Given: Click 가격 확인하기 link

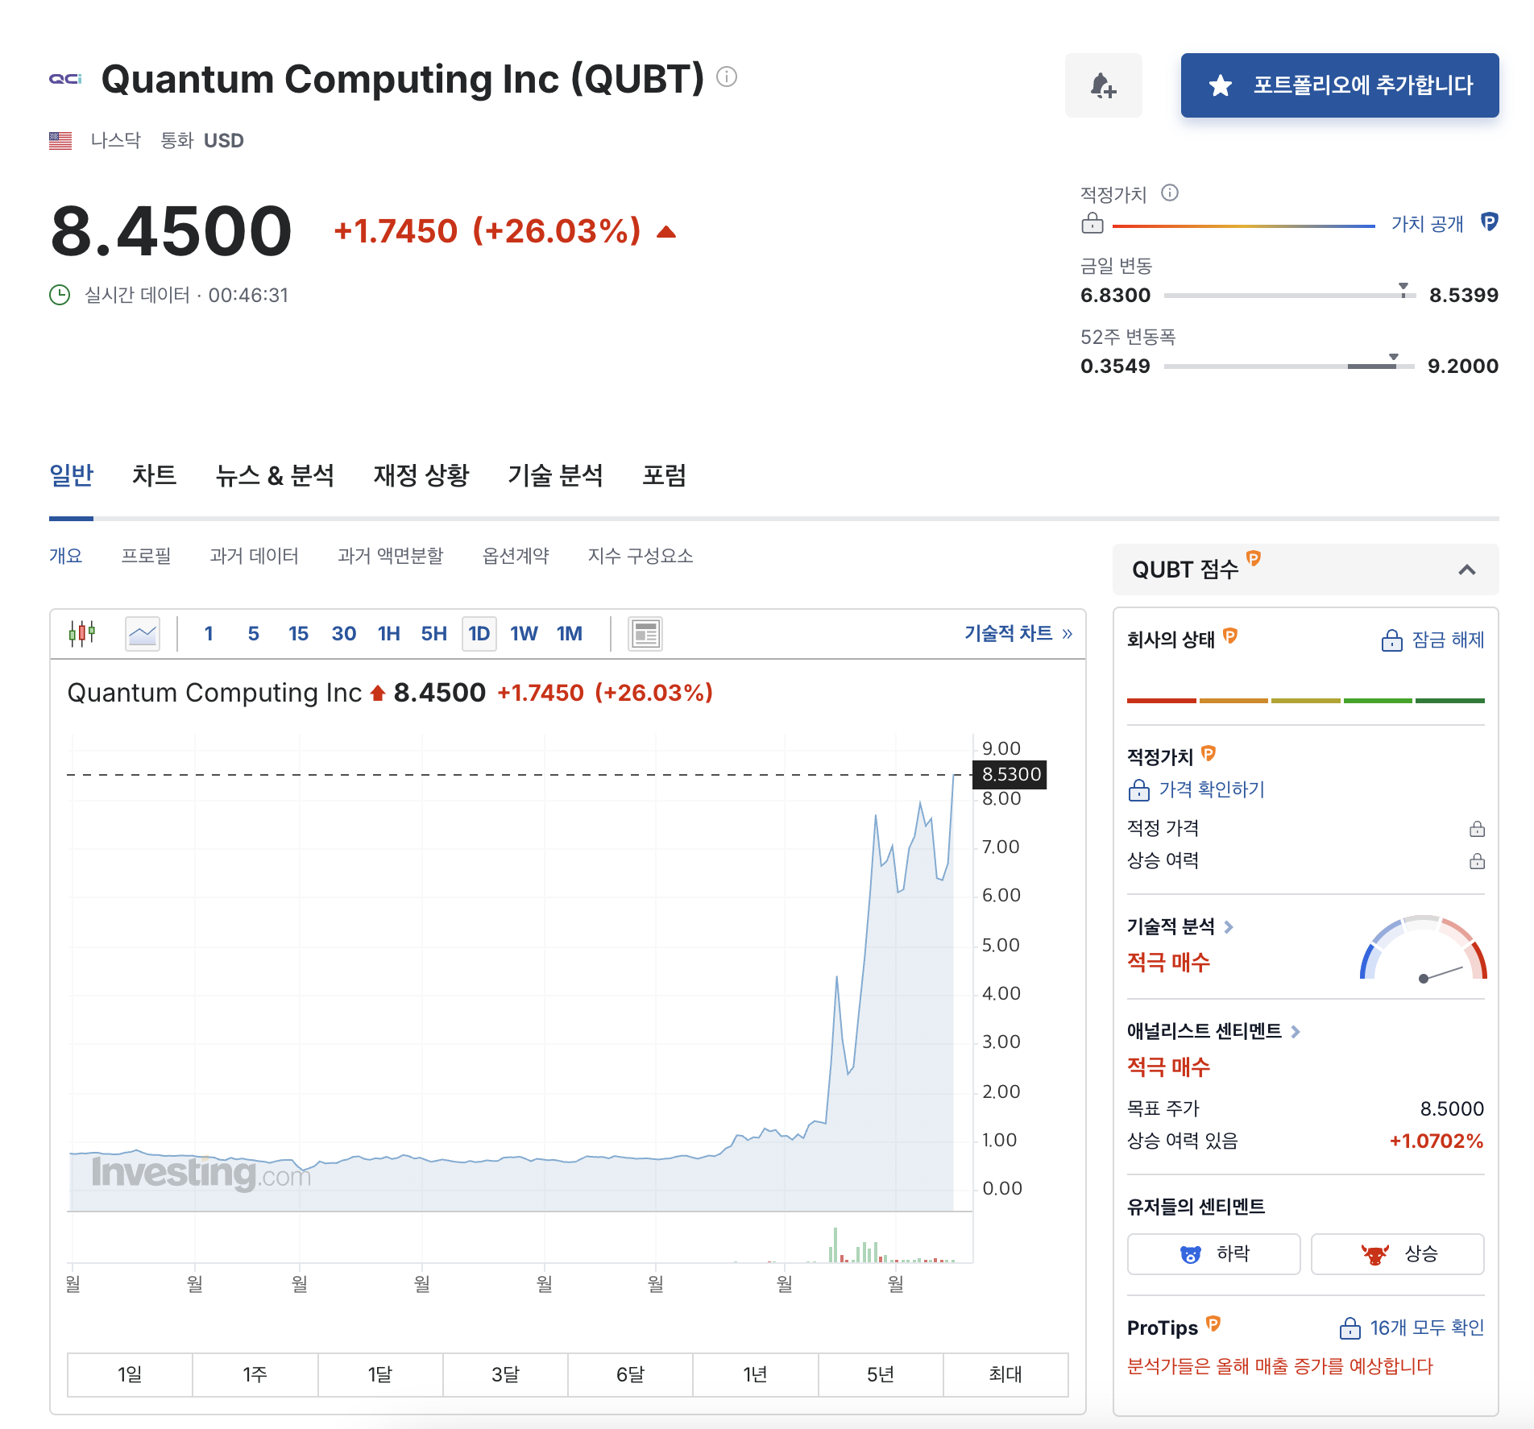Looking at the screenshot, I should 1196,789.
